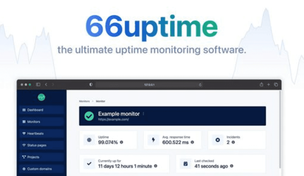Viewport: 304px width, 176px height.
Task: Click the info icon next to Last checked
Action: [x=232, y=166]
